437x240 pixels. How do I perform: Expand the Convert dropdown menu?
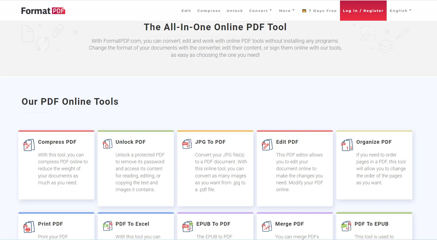pyautogui.click(x=260, y=11)
